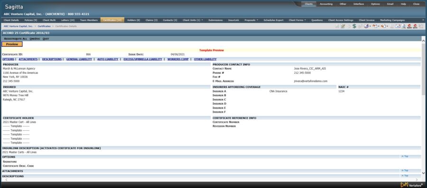Open the Schedules Export tab
The width and height of the screenshot is (427, 188).
[x=273, y=20]
